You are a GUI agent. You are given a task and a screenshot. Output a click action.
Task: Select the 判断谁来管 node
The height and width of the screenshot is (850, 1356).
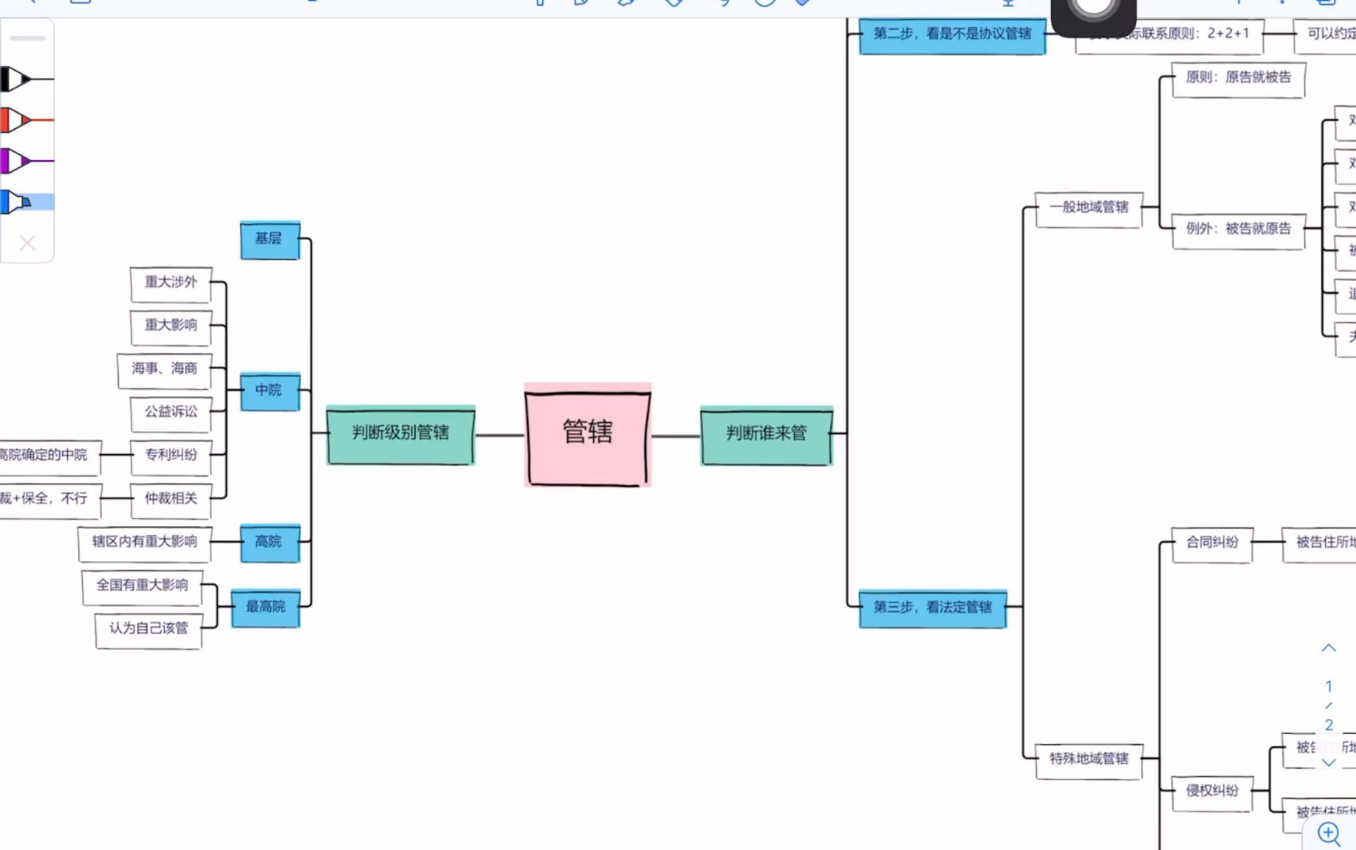tap(767, 436)
